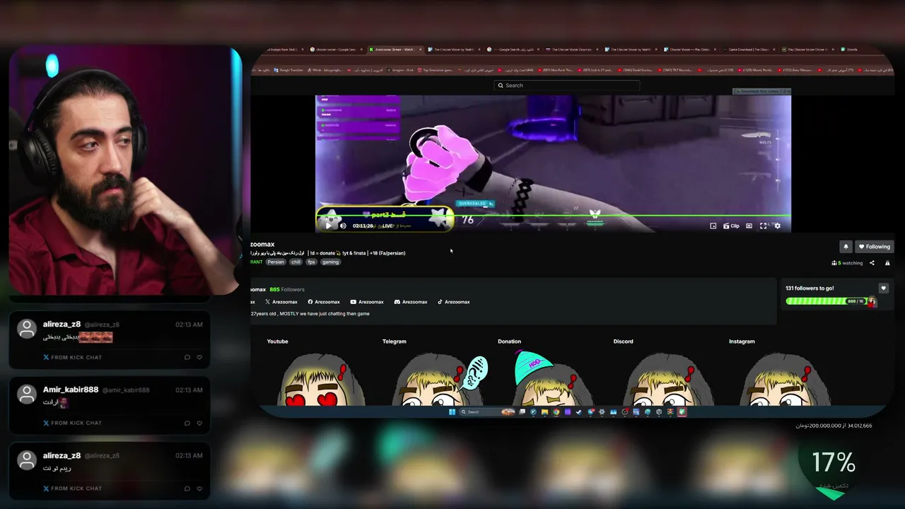The width and height of the screenshot is (905, 509).
Task: Click the heart icon on the follower goal
Action: [883, 288]
